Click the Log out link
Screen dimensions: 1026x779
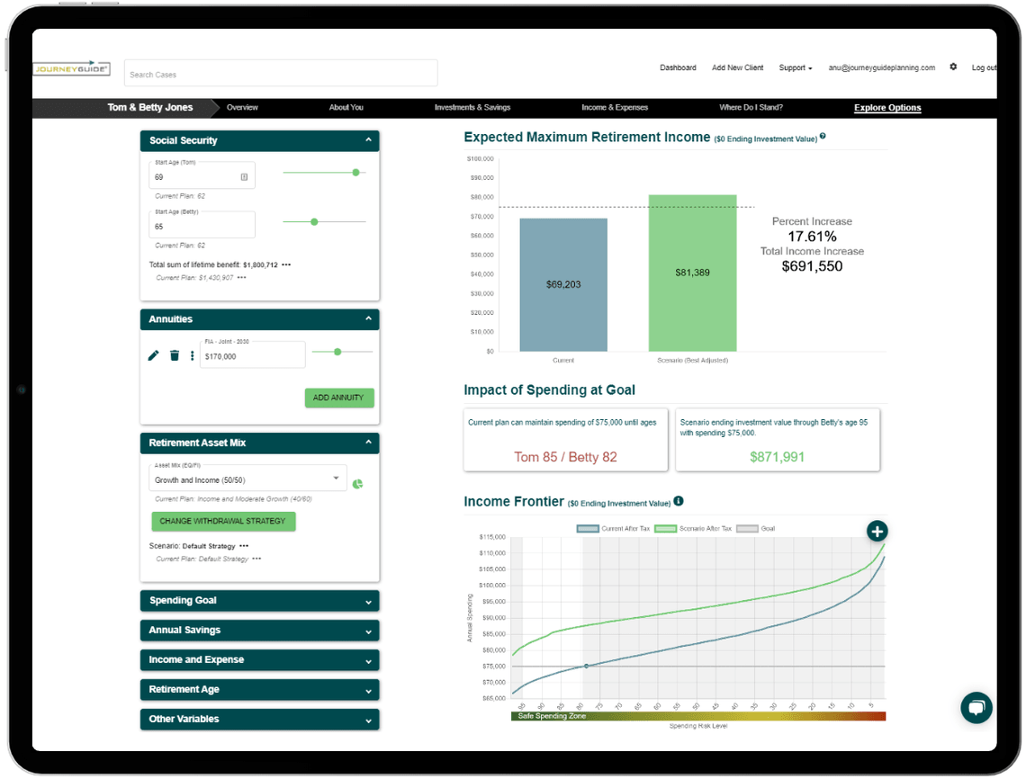tap(984, 67)
